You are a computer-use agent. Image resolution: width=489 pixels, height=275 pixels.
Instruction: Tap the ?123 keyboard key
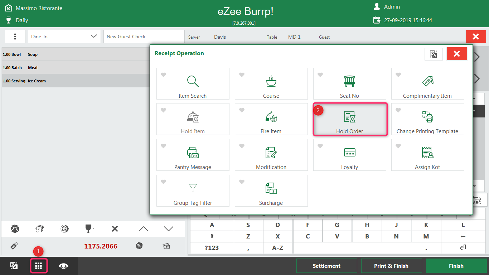[212, 248]
